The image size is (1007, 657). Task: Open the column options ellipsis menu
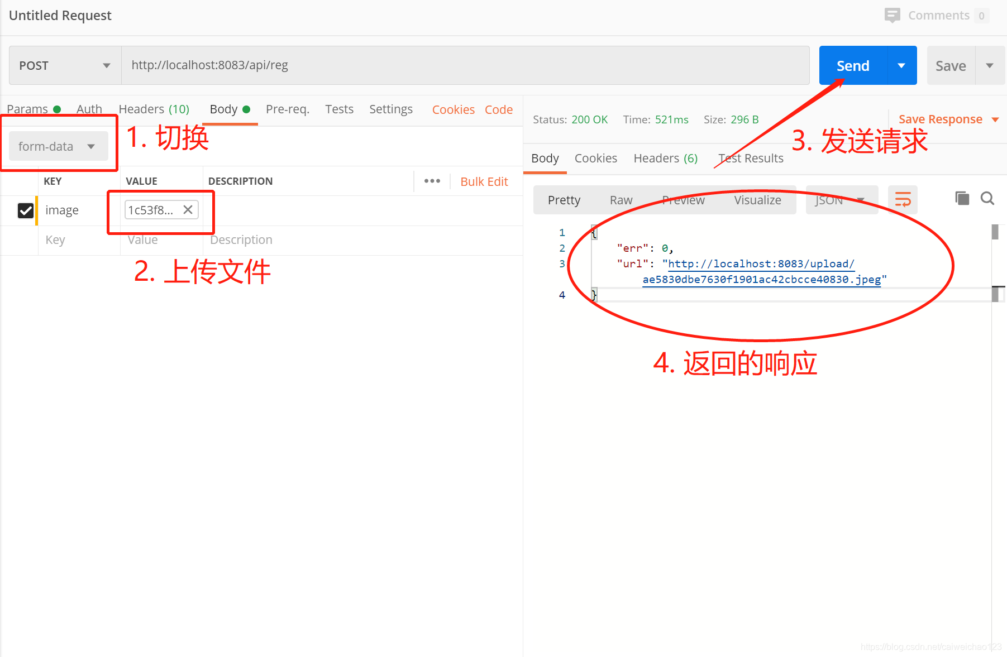point(432,181)
